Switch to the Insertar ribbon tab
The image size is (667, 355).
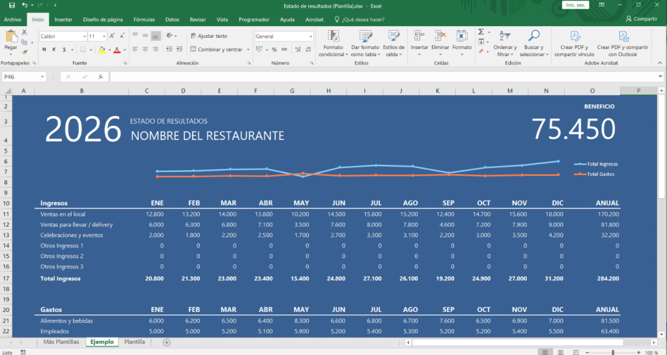point(63,20)
